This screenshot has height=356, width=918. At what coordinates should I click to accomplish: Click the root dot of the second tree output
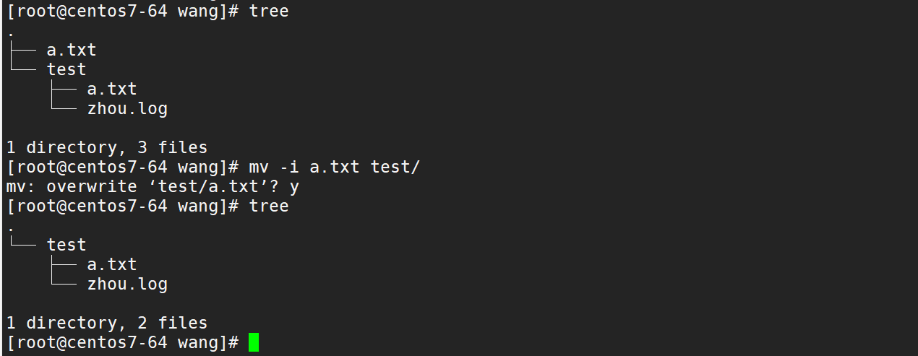pyautogui.click(x=11, y=229)
